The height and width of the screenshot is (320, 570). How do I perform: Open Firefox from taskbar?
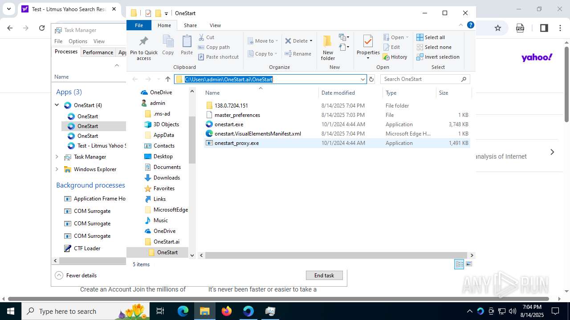[x=227, y=311]
